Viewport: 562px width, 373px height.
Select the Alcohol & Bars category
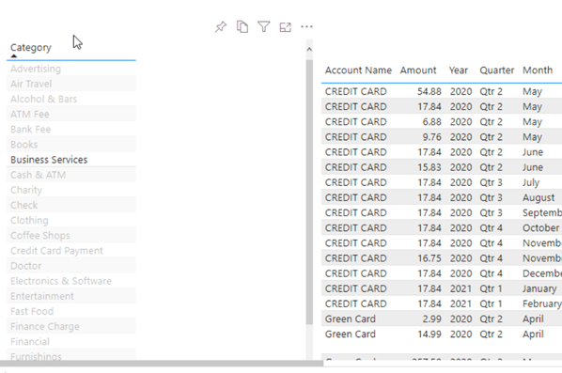[71, 99]
